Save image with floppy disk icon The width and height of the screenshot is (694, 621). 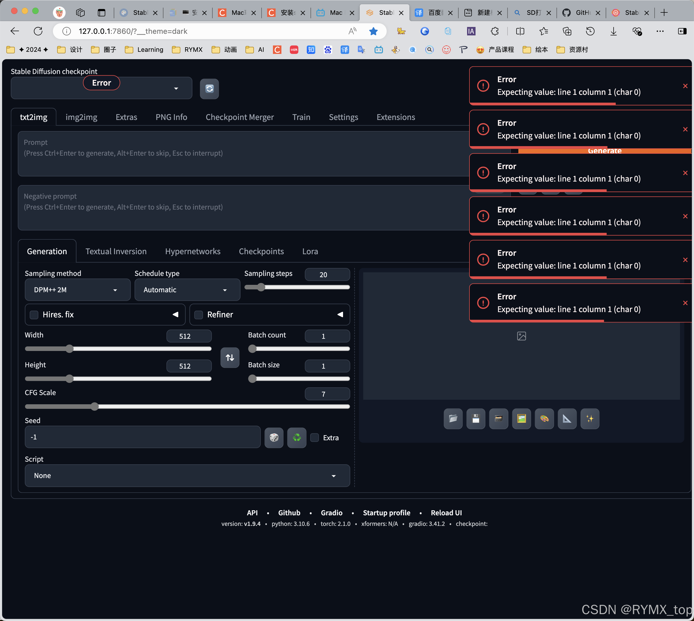476,419
